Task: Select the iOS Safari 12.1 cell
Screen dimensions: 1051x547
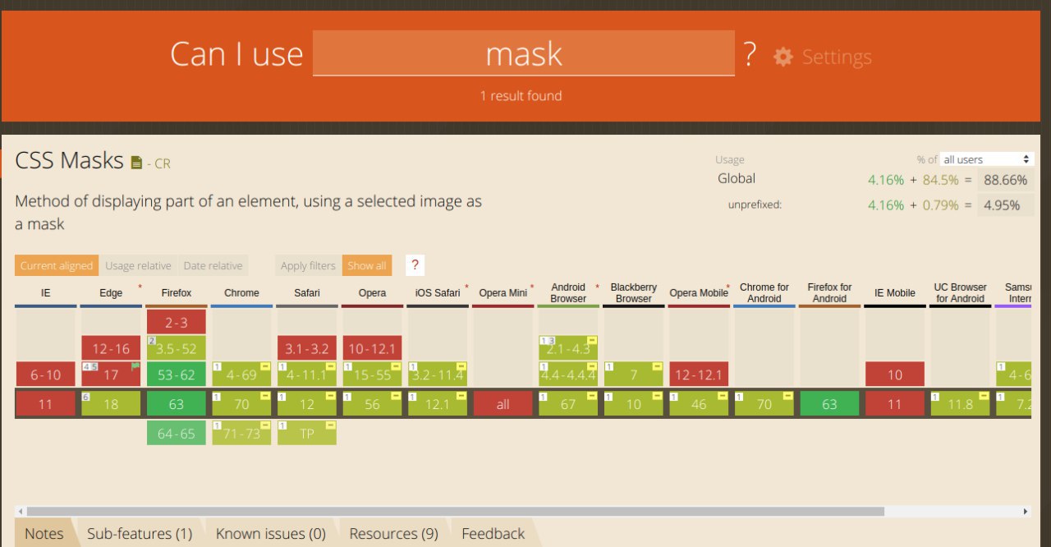Action: [438, 404]
